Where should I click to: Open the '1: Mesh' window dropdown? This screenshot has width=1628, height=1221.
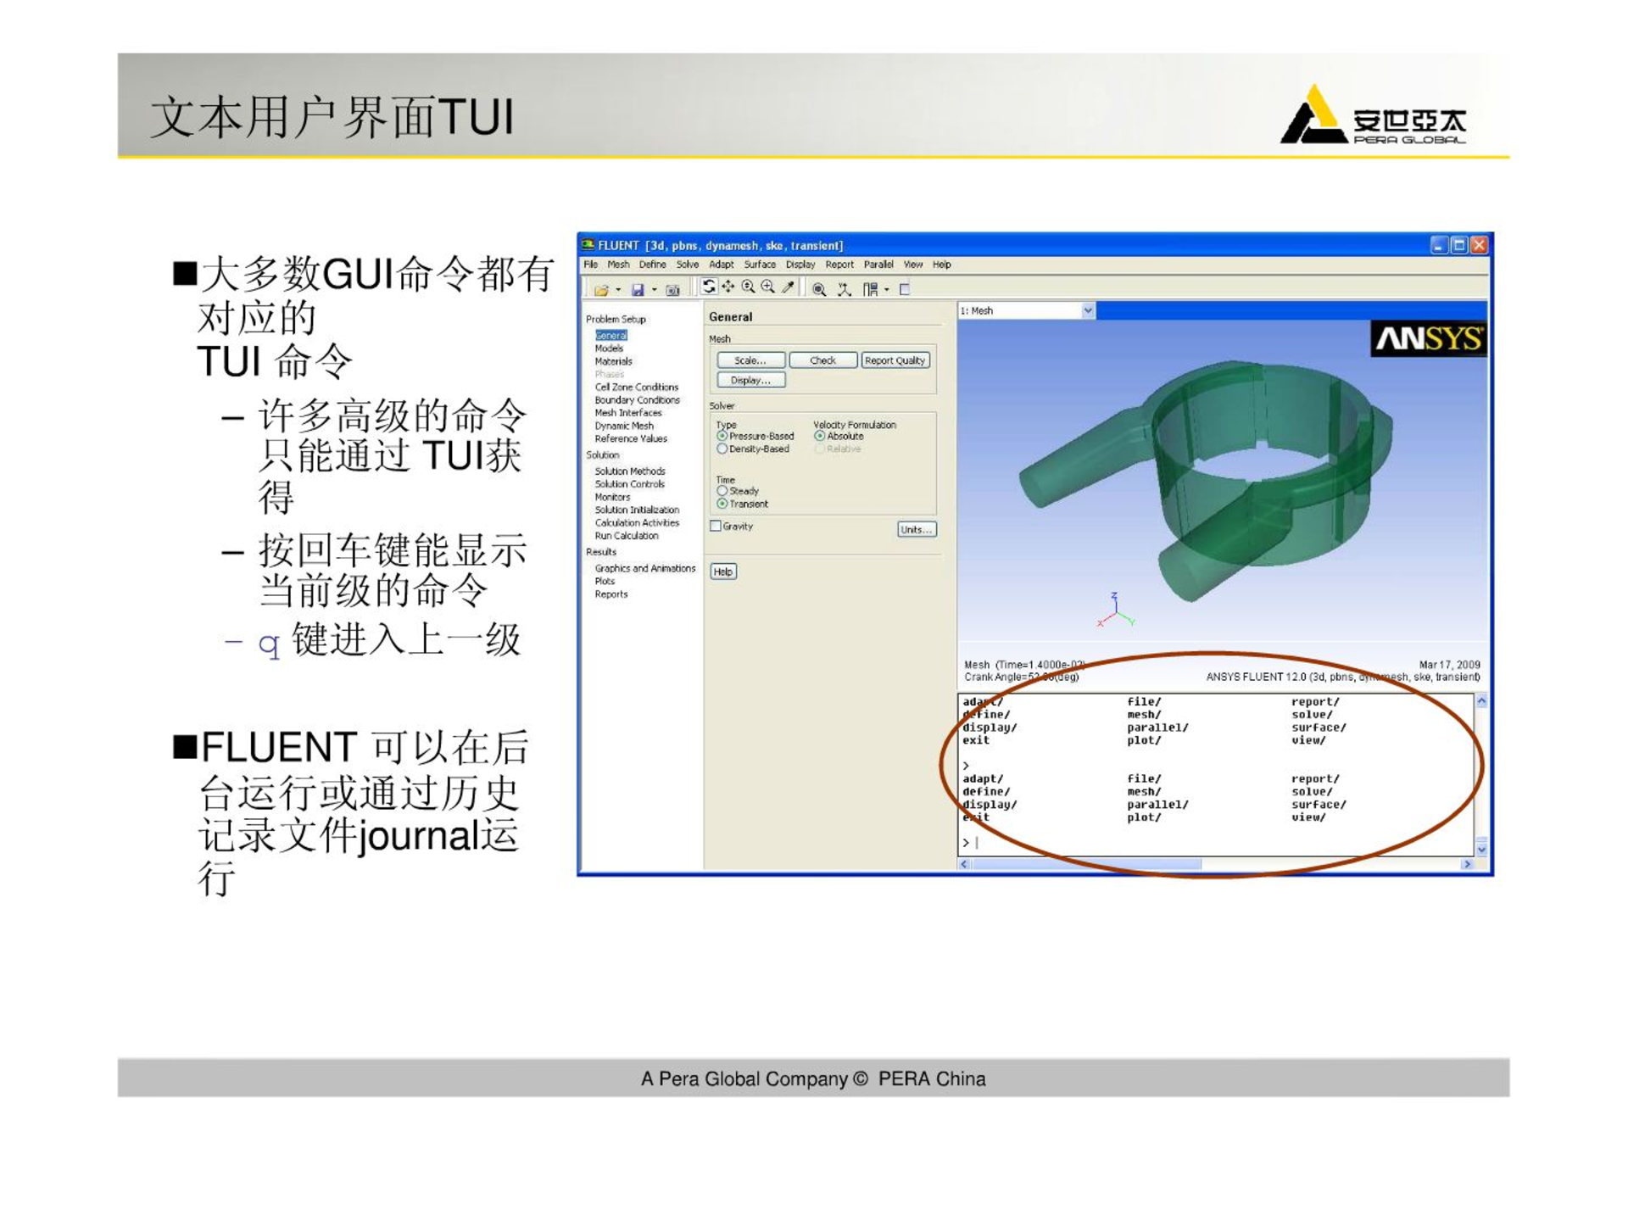(x=1088, y=311)
